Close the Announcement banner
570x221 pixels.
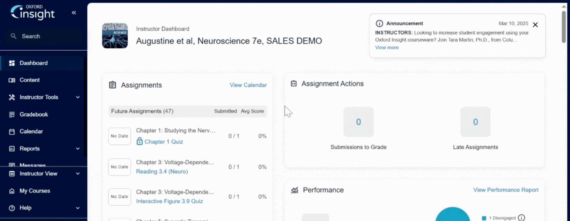(x=535, y=25)
